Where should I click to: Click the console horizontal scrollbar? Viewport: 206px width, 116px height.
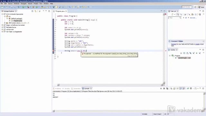(128, 111)
